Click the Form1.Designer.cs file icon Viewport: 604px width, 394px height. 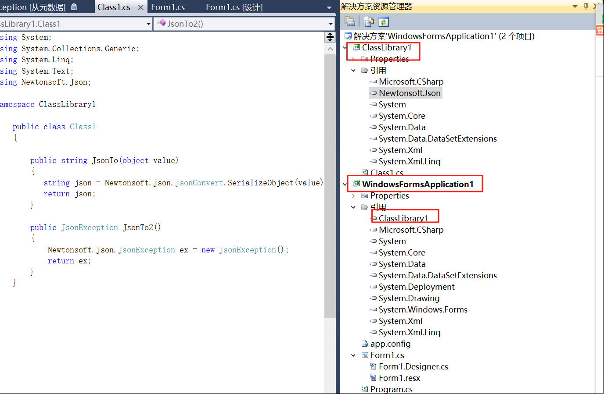pos(373,366)
